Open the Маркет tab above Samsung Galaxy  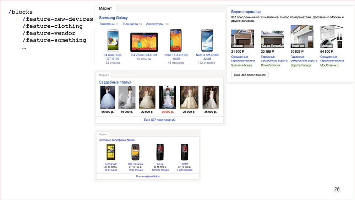105,8
